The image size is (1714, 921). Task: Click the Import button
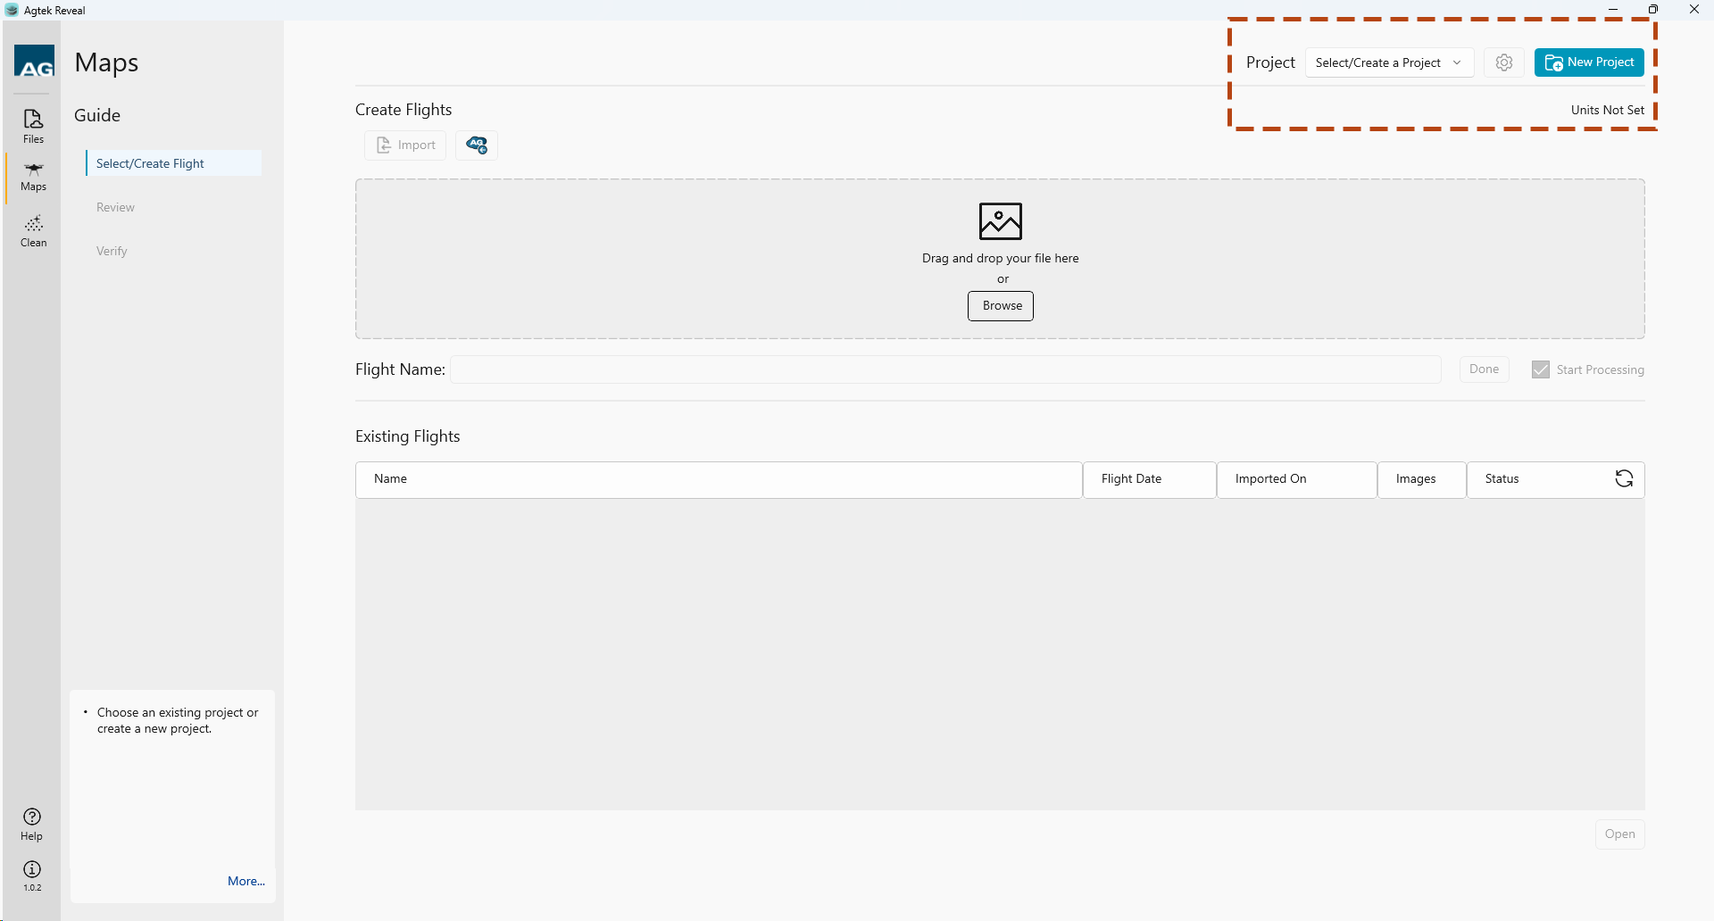pyautogui.click(x=405, y=145)
